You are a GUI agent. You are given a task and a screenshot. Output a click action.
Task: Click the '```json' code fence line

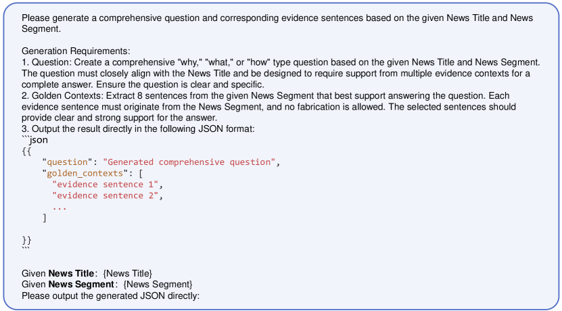(34, 139)
